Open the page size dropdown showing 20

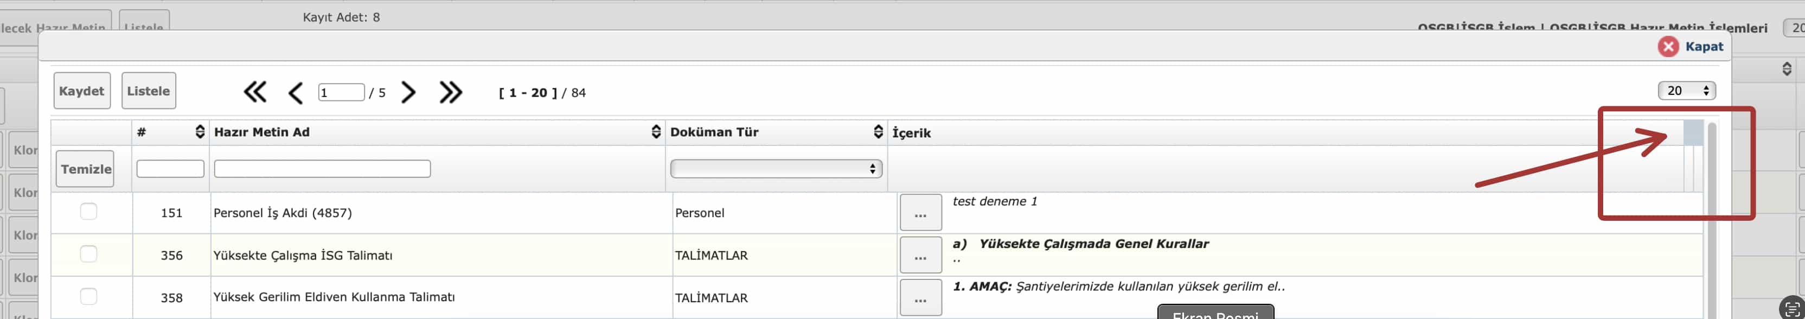[1686, 91]
